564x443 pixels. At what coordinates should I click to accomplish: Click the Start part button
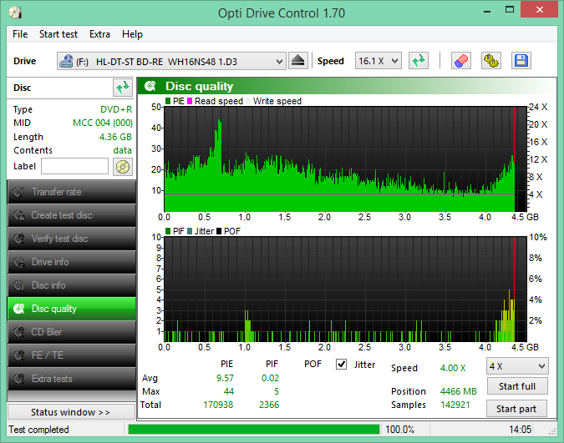coord(516,409)
